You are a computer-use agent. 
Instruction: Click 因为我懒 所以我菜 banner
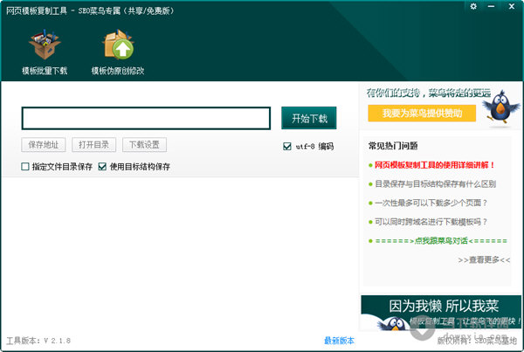point(441,313)
